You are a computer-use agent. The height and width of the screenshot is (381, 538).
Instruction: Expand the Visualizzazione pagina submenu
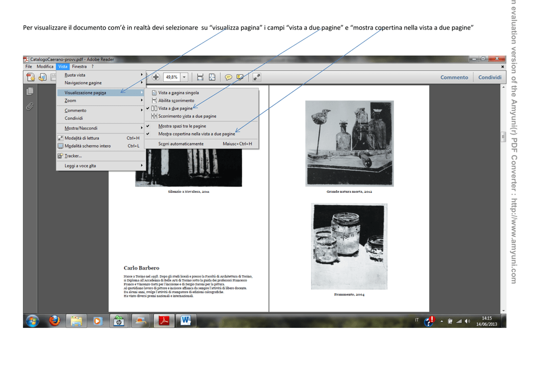pyautogui.click(x=101, y=92)
